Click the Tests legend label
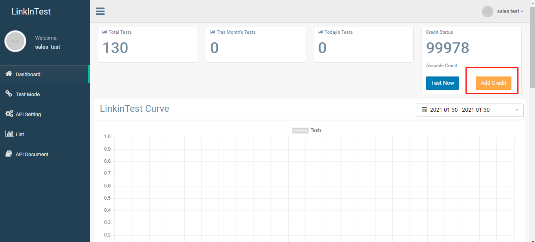 tap(316, 130)
